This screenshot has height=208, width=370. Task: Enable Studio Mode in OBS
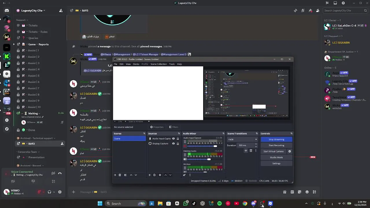(276, 157)
